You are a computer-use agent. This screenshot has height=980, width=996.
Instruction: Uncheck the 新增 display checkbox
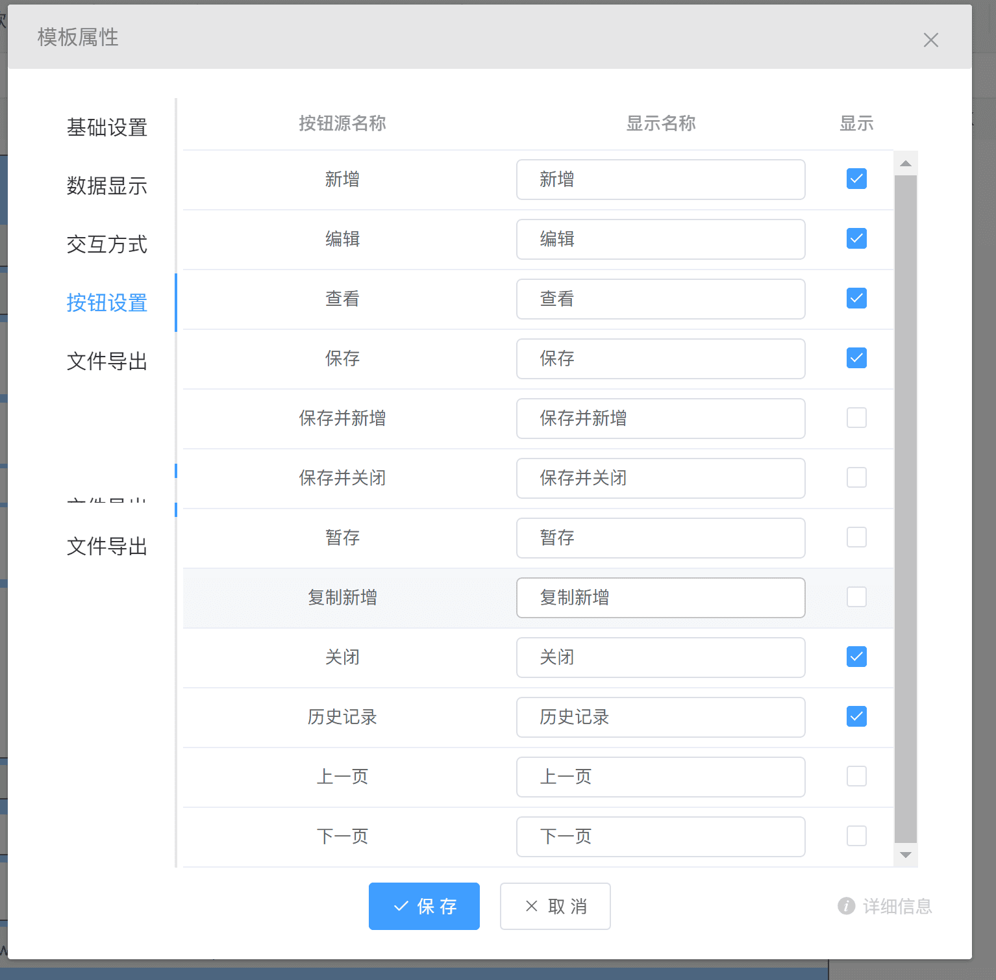coord(856,179)
